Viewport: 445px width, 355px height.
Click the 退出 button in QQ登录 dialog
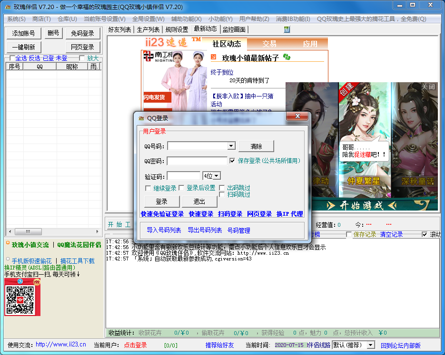click(x=199, y=201)
